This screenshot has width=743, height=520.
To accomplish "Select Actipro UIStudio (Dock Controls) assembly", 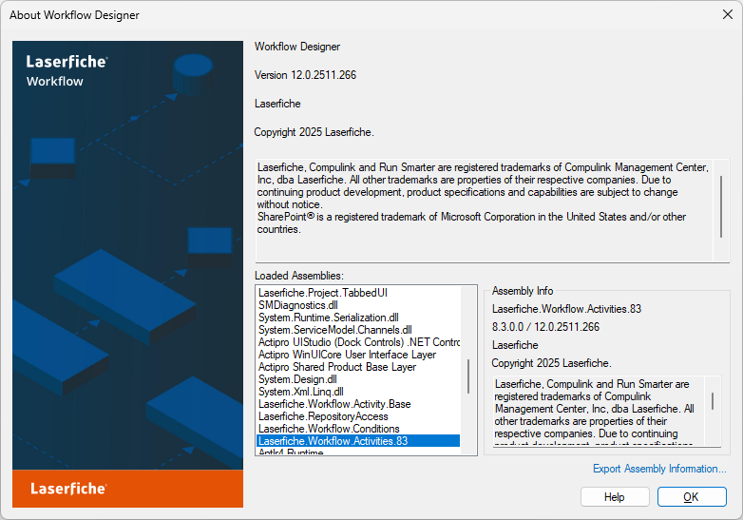I will click(358, 342).
